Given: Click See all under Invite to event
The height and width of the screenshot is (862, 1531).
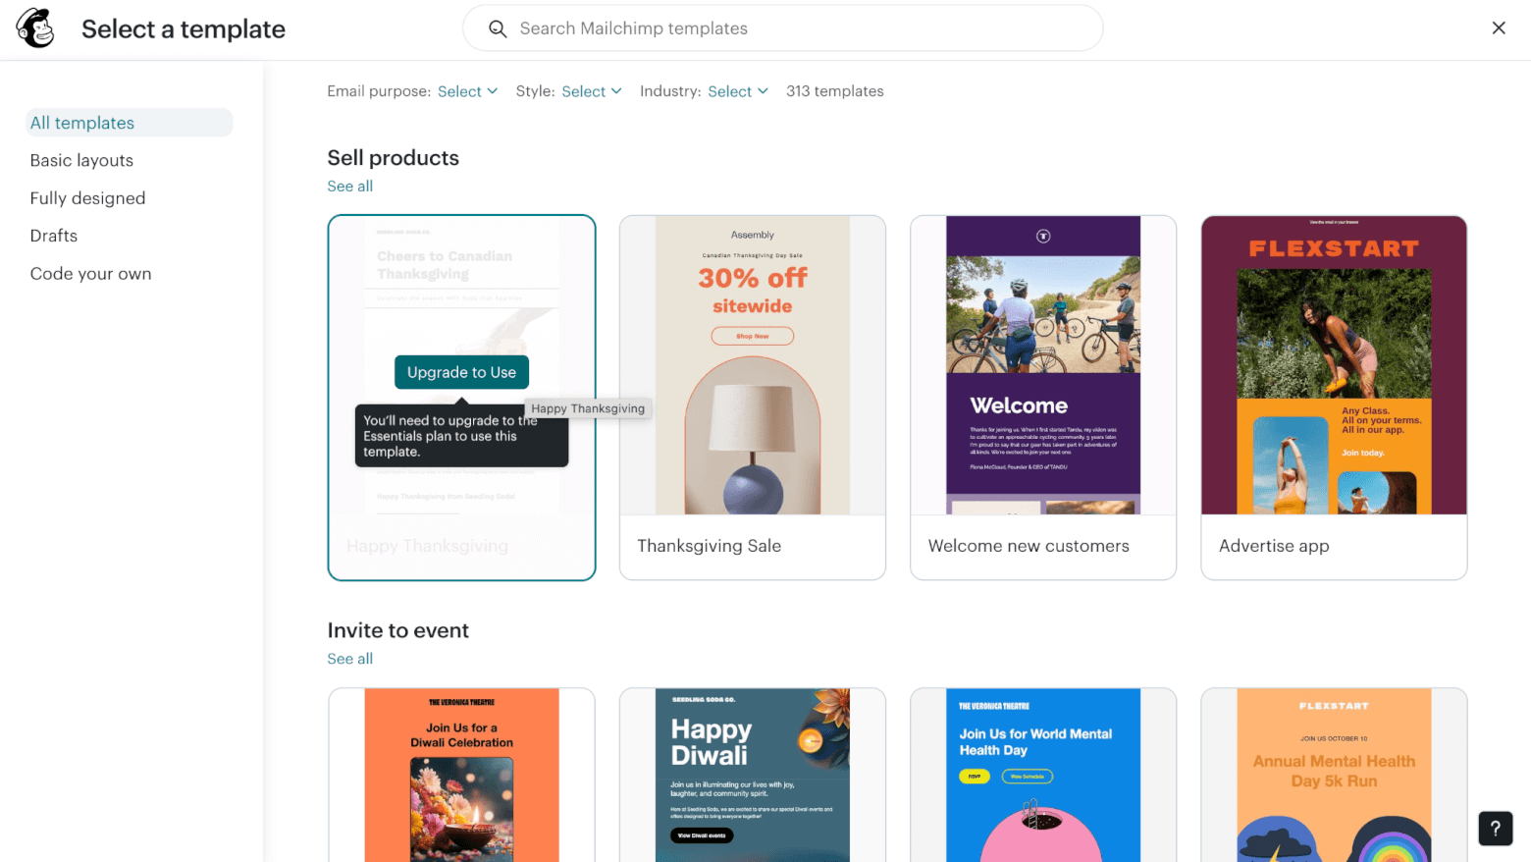Looking at the screenshot, I should [349, 659].
